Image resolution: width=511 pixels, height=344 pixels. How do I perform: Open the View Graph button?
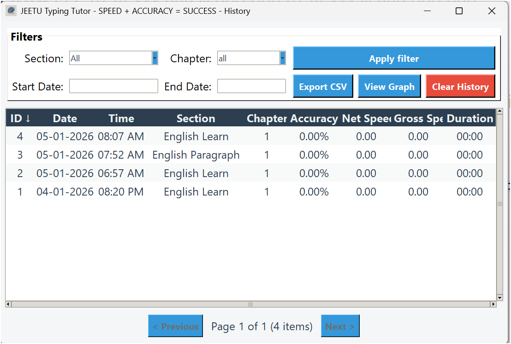point(389,87)
